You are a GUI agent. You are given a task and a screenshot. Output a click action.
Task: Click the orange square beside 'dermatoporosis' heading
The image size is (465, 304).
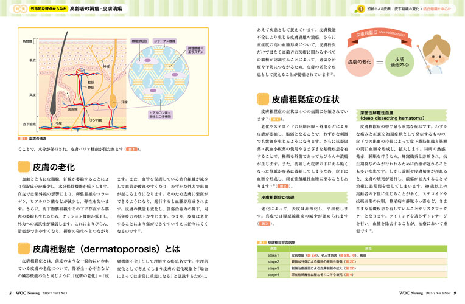(x=24, y=249)
